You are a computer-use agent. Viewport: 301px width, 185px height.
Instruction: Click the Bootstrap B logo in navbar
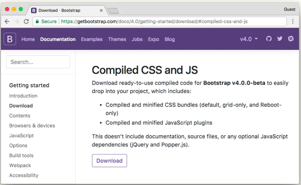point(10,39)
